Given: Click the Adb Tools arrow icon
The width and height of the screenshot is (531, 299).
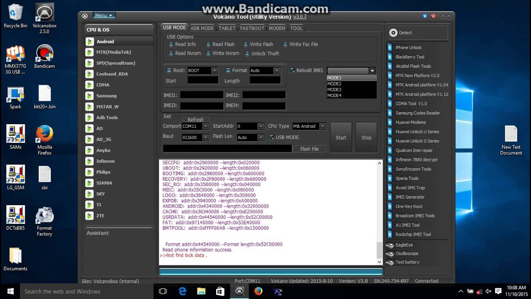Looking at the screenshot, I should [x=89, y=118].
